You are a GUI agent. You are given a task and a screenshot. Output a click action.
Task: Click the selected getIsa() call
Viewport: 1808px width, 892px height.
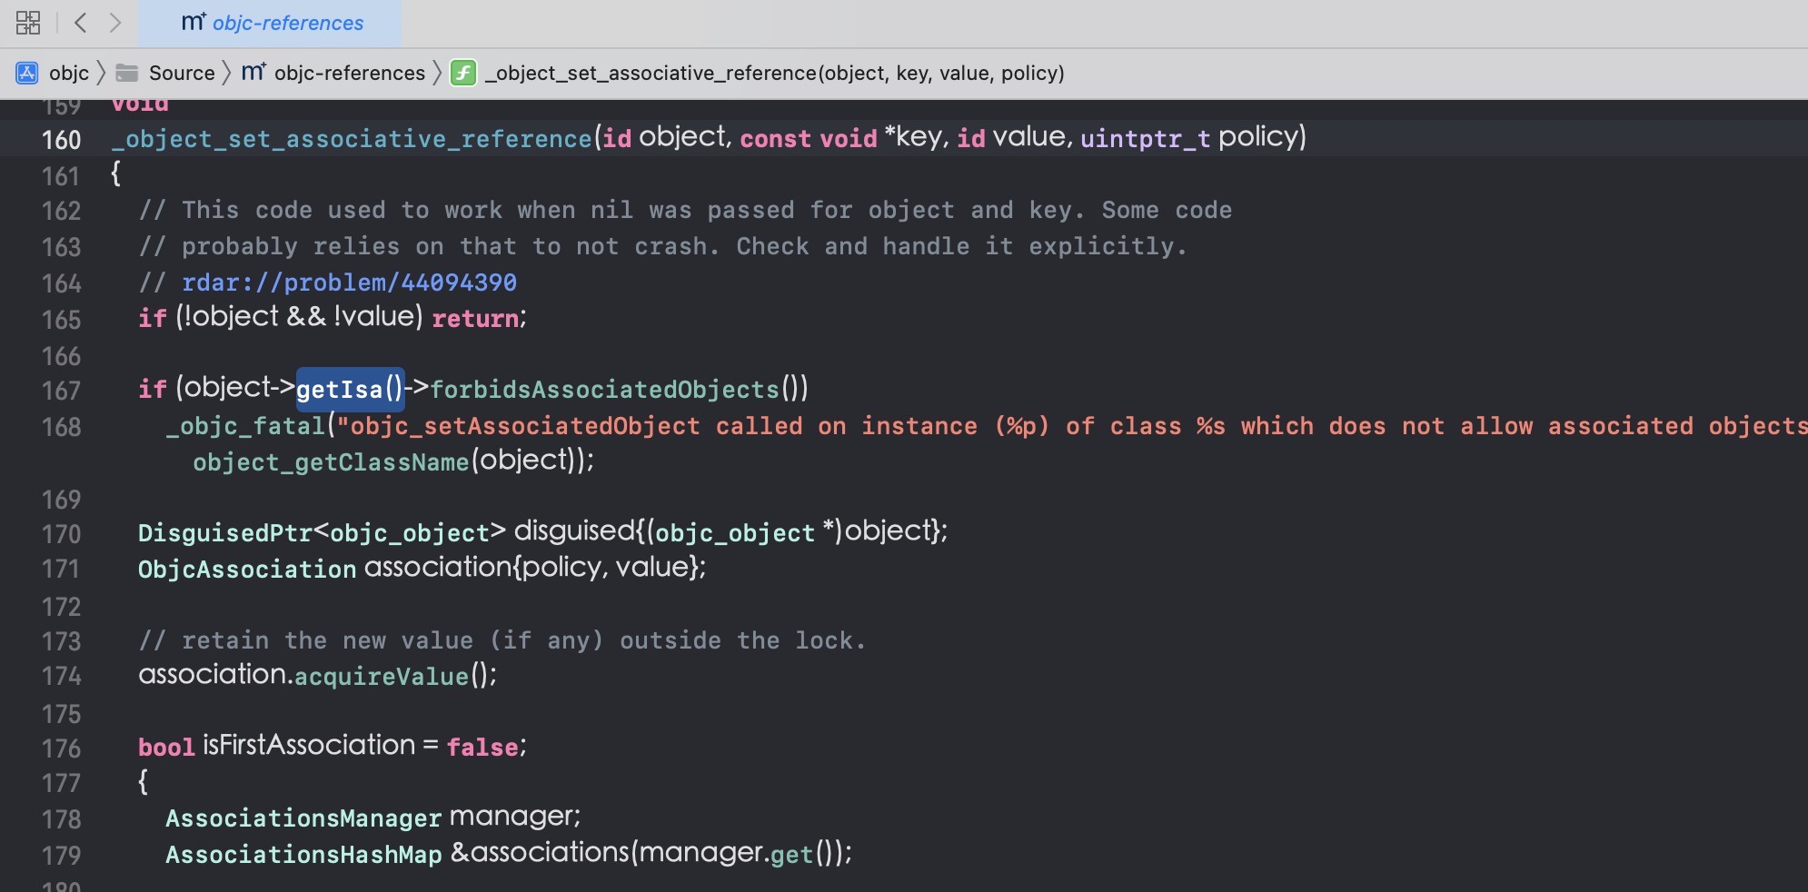350,389
